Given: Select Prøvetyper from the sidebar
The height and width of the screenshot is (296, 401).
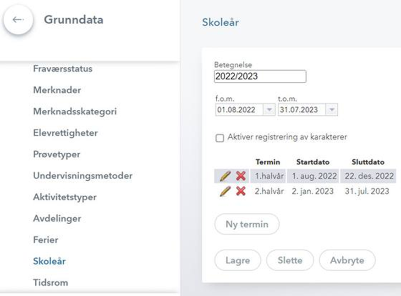Looking at the screenshot, I should [x=56, y=155].
